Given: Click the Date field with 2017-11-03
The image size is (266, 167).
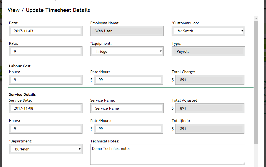Looking at the screenshot, I should click(x=46, y=31).
